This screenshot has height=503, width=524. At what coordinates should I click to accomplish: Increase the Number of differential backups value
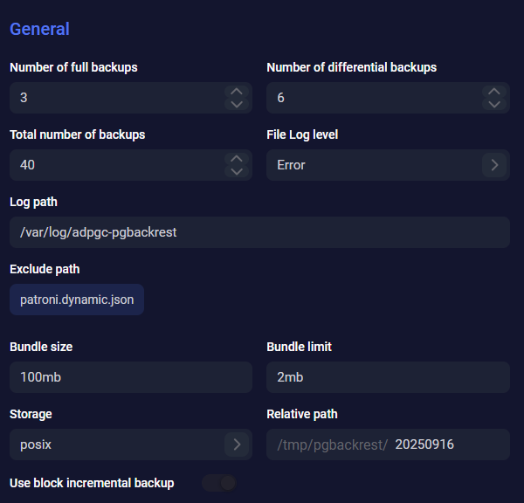(494, 92)
